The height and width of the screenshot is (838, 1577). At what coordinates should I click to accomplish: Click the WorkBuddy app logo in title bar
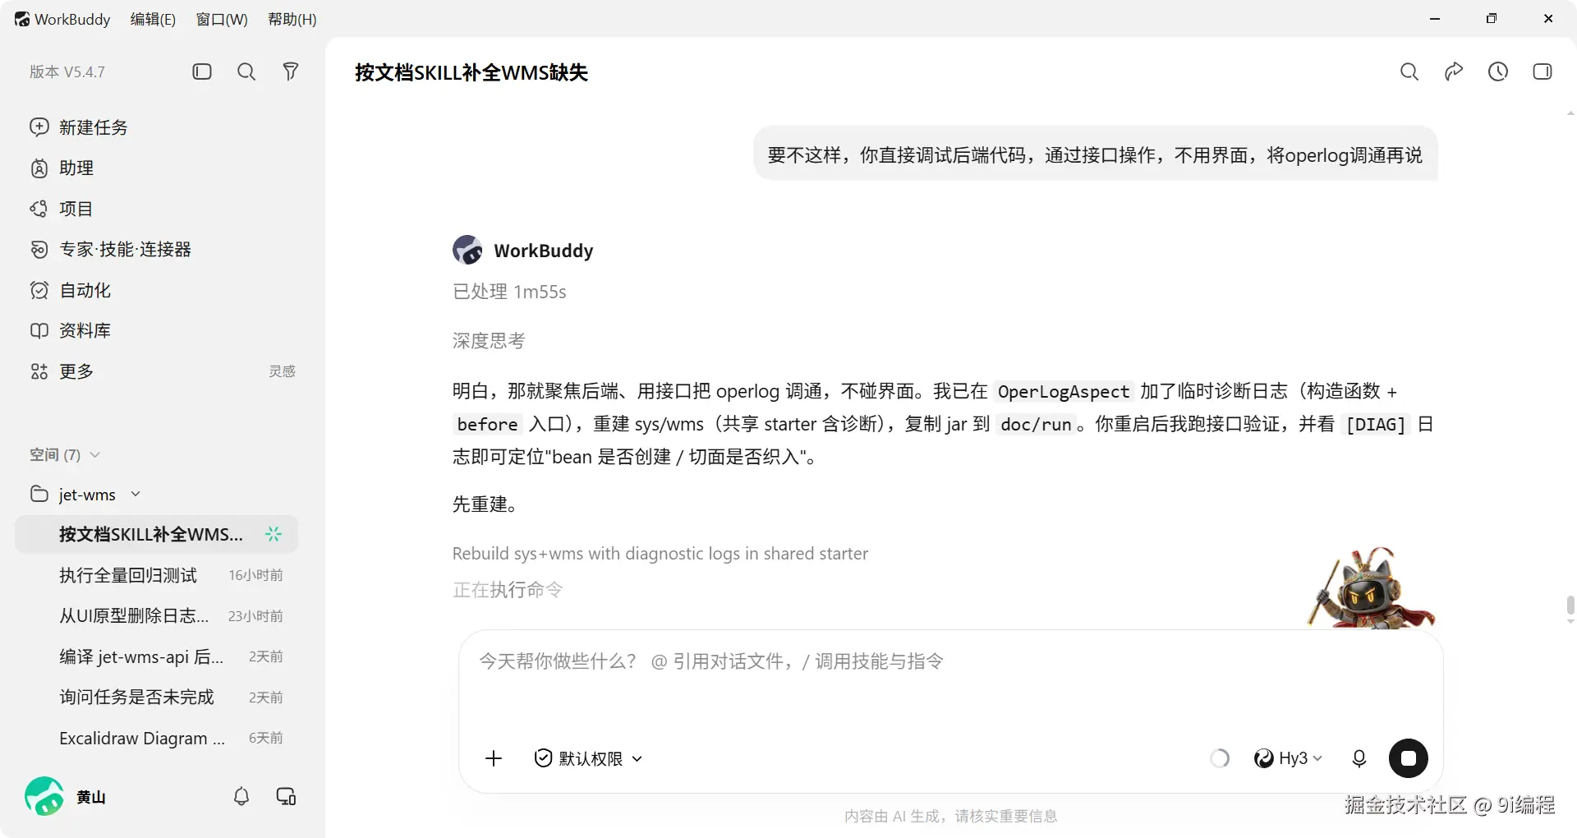pos(22,19)
